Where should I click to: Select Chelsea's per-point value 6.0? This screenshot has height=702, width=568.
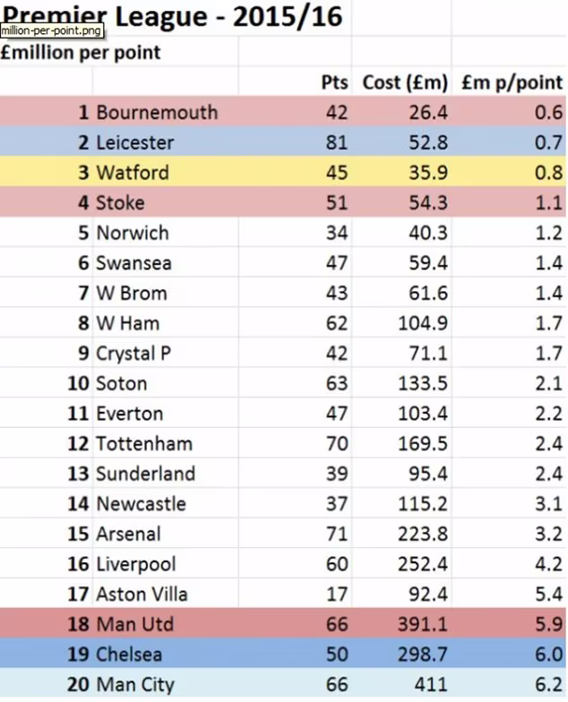548,655
